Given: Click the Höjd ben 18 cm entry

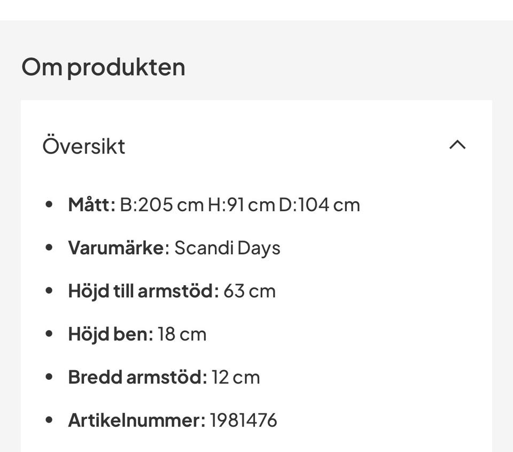Looking at the screenshot, I should point(137,333).
